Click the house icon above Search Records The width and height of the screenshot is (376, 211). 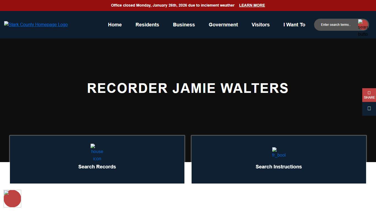click(x=97, y=152)
